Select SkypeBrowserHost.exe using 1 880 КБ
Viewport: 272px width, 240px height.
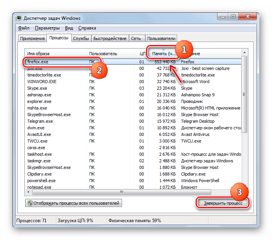[x=133, y=168]
